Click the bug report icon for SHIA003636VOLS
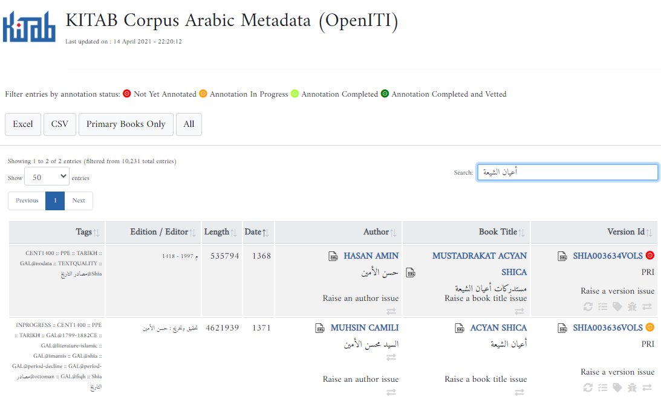The image size is (661, 400). tap(632, 387)
